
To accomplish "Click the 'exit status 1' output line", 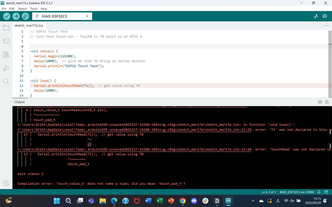I will [30, 174].
